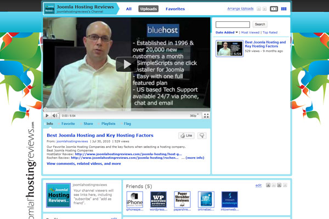
Task: Open the Date Added sort dropdown
Action: [226, 32]
